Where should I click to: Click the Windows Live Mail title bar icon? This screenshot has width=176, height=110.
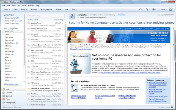(2, 2)
